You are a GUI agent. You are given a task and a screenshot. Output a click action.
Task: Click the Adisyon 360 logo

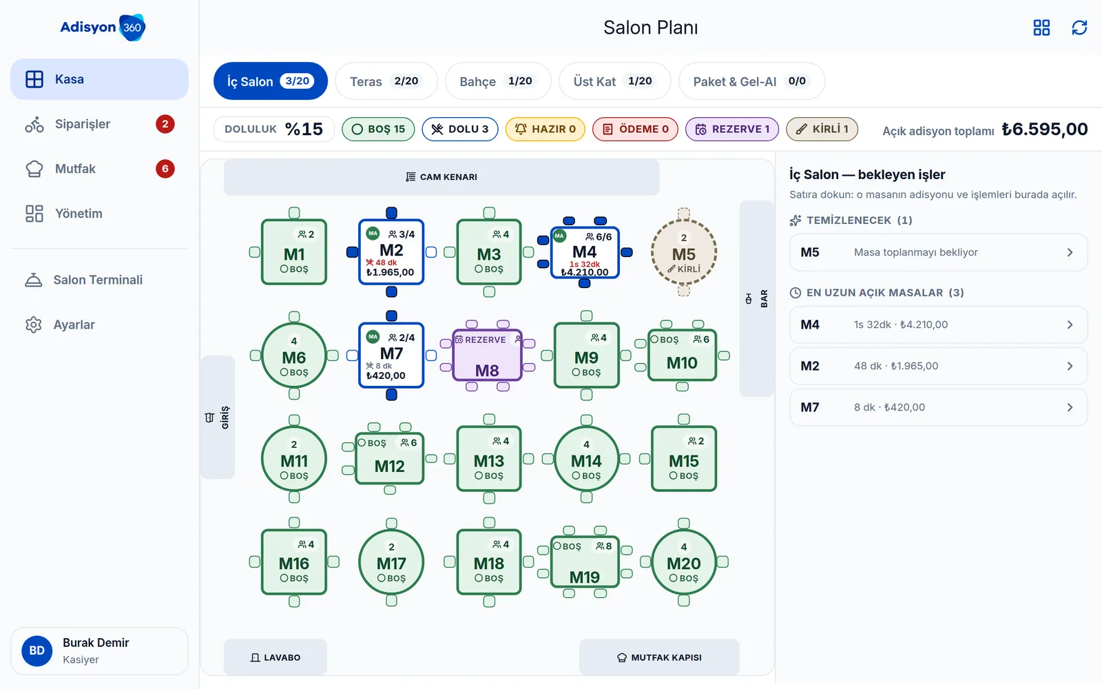(103, 28)
